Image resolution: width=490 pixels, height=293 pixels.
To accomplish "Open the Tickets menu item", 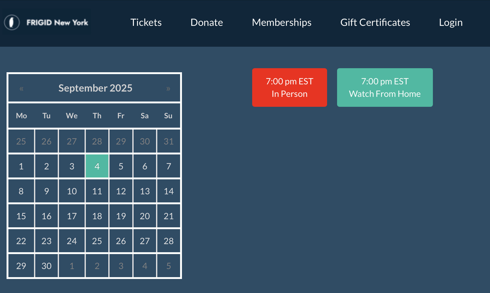I will click(146, 22).
